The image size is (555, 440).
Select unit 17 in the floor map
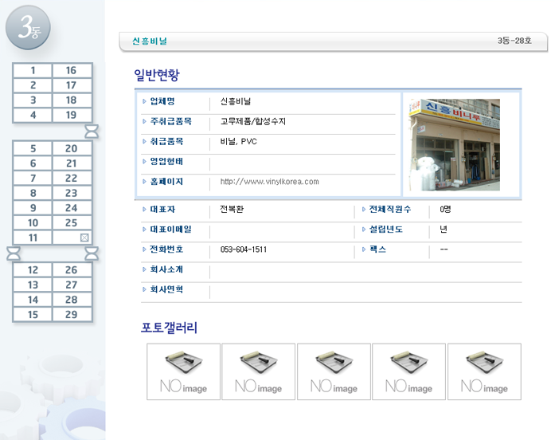coord(72,85)
